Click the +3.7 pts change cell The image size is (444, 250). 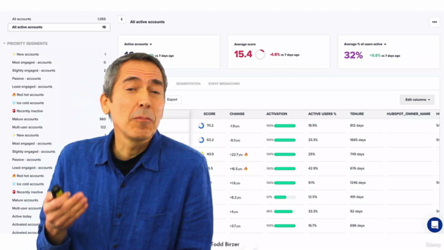pos(234,226)
